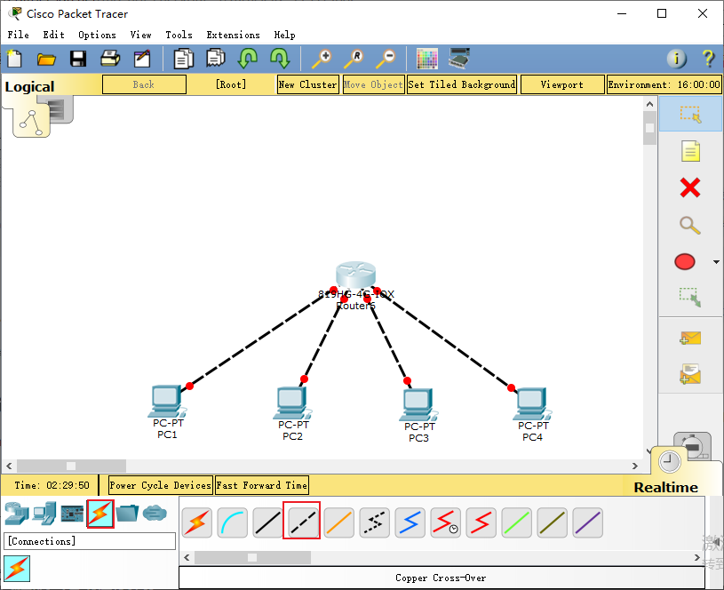
Task: Copy using the copy toolbar icon
Action: pyautogui.click(x=183, y=59)
